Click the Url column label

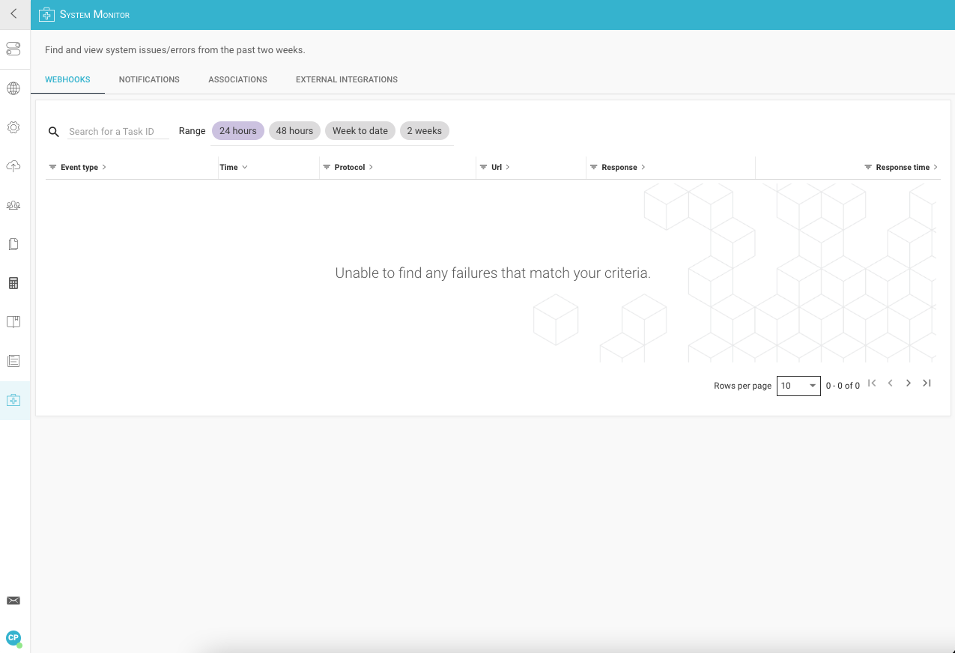(497, 168)
